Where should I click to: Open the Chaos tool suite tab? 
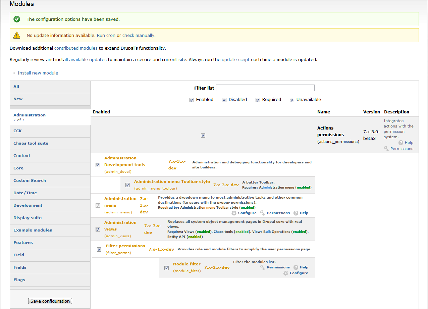pos(50,143)
